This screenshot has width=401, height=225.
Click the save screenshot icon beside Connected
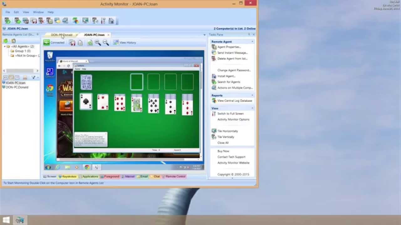tap(72, 42)
